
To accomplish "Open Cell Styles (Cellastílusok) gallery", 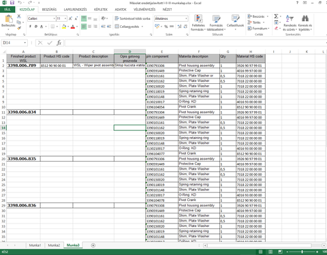I will pyautogui.click(x=235, y=22).
